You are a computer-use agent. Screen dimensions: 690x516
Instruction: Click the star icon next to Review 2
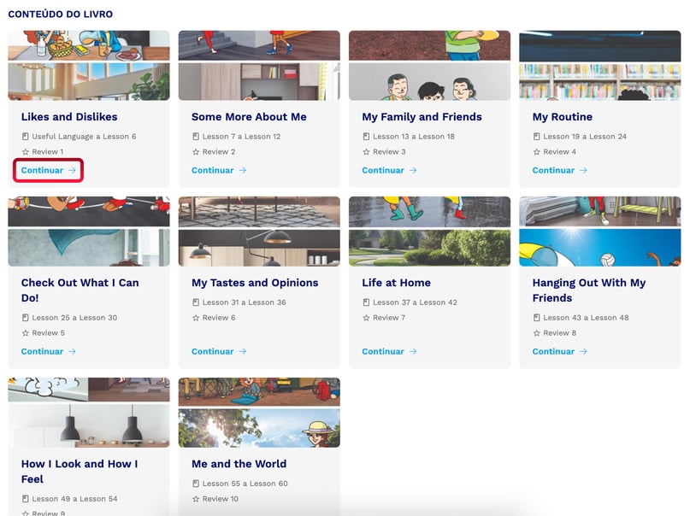click(x=196, y=151)
